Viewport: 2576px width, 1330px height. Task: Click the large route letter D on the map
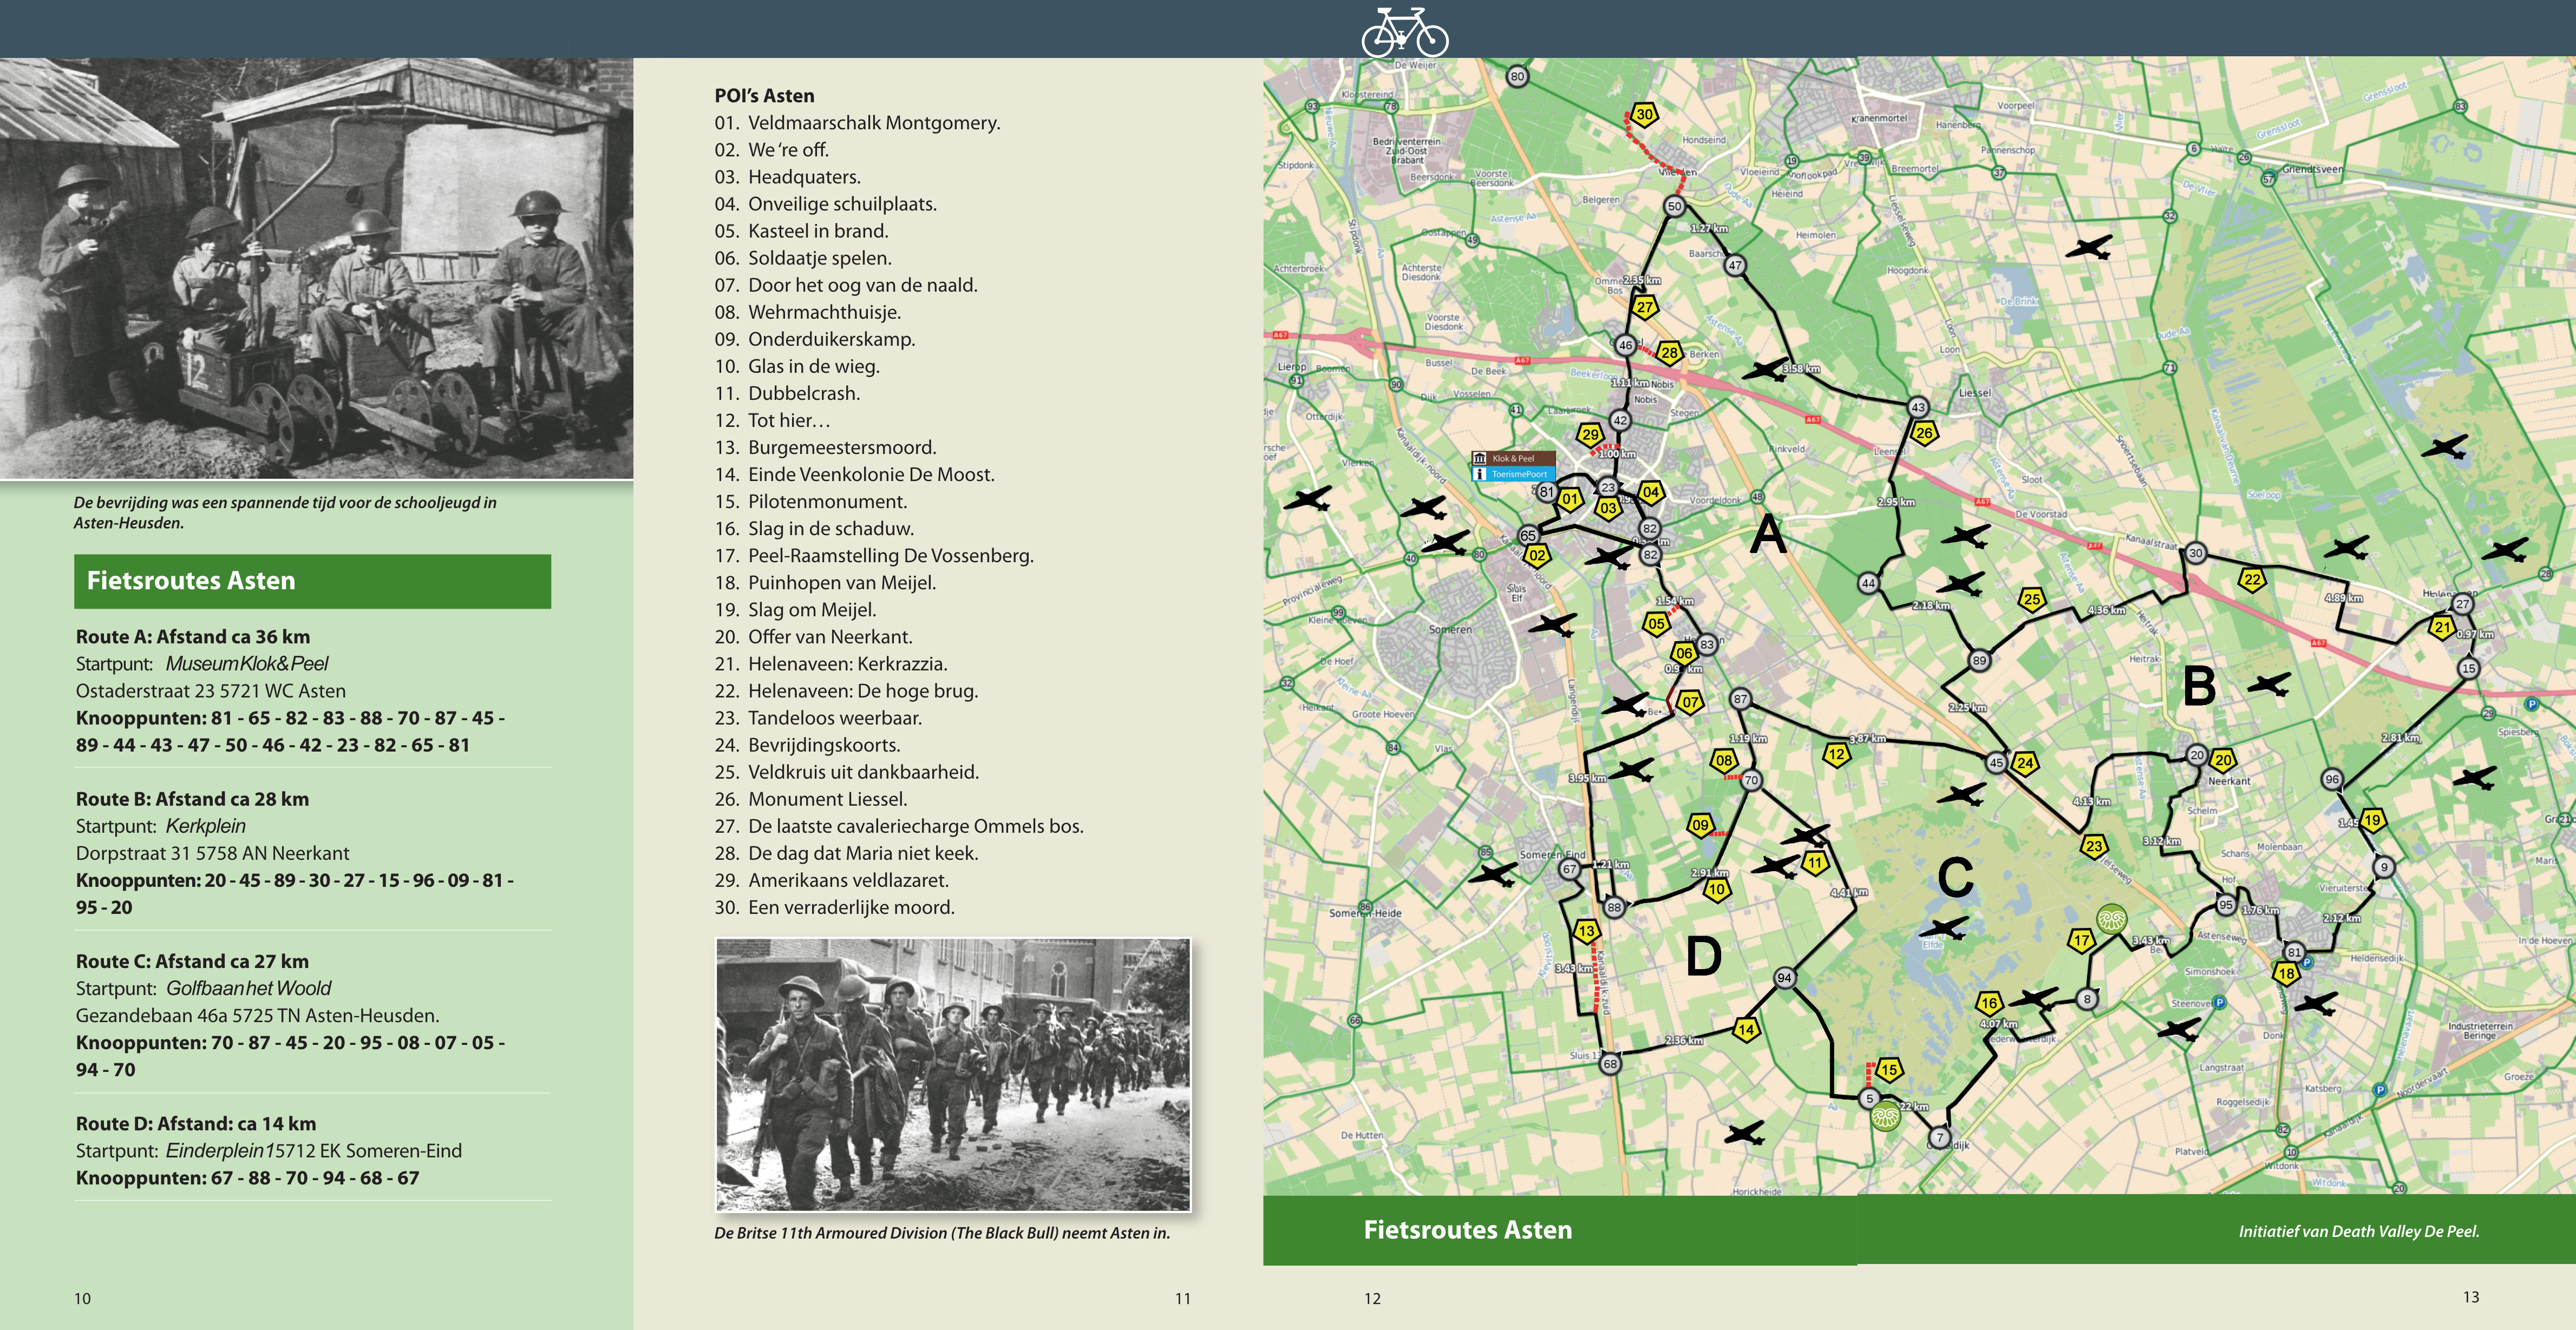coord(1704,956)
